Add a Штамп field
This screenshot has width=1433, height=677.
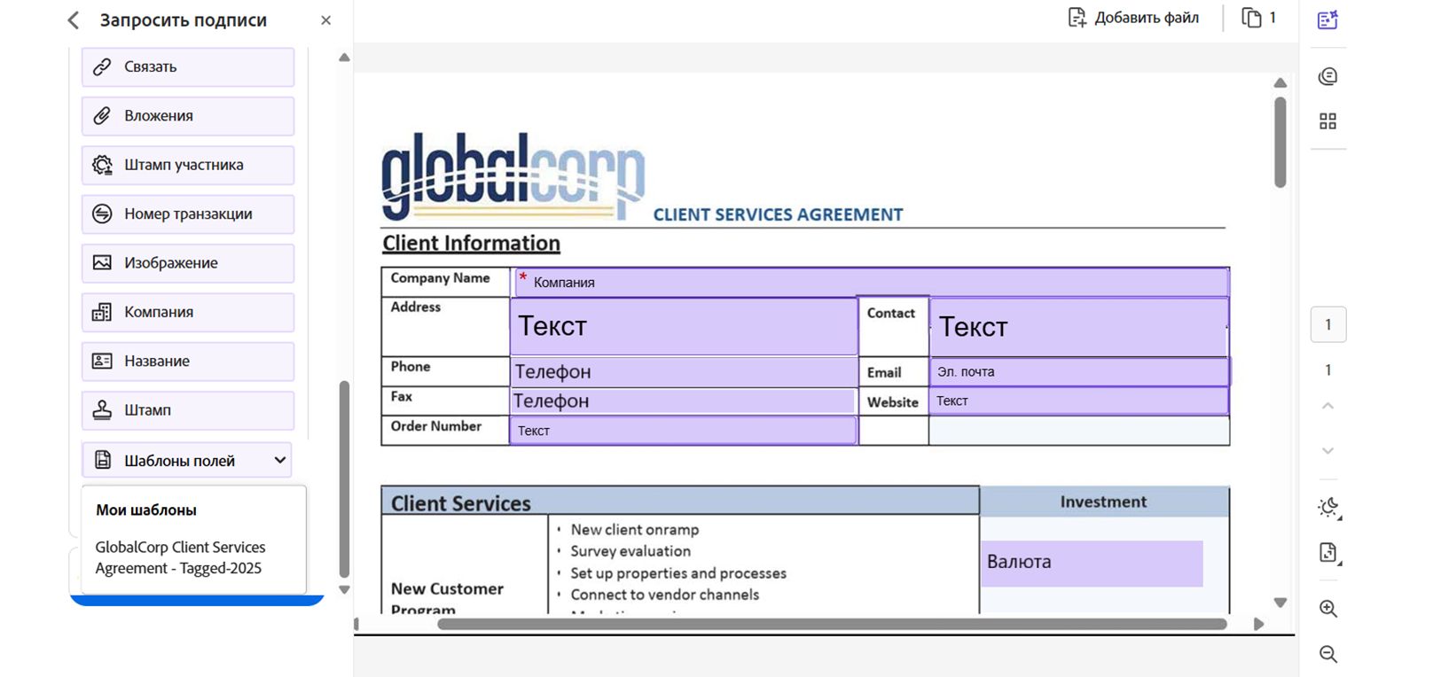188,410
